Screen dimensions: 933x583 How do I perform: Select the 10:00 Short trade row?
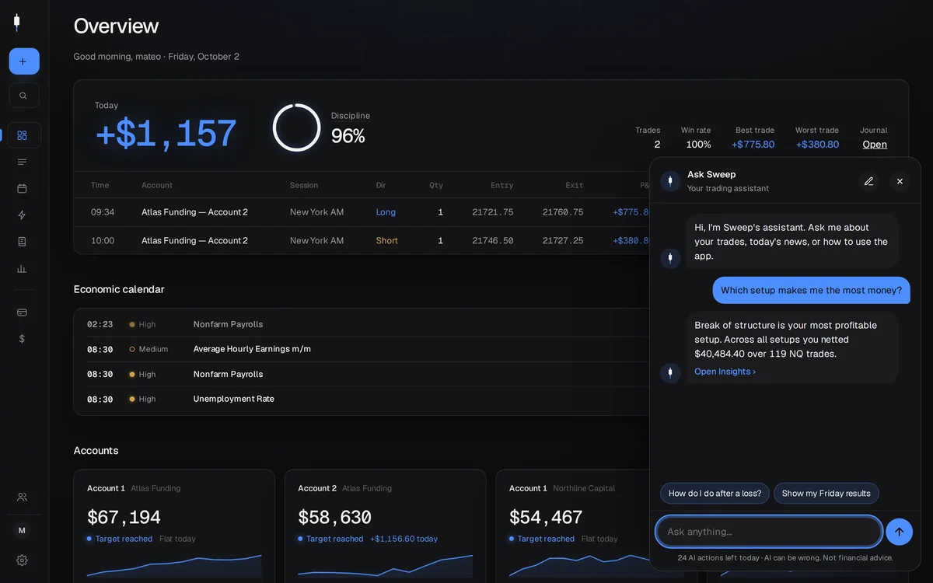tap(362, 241)
